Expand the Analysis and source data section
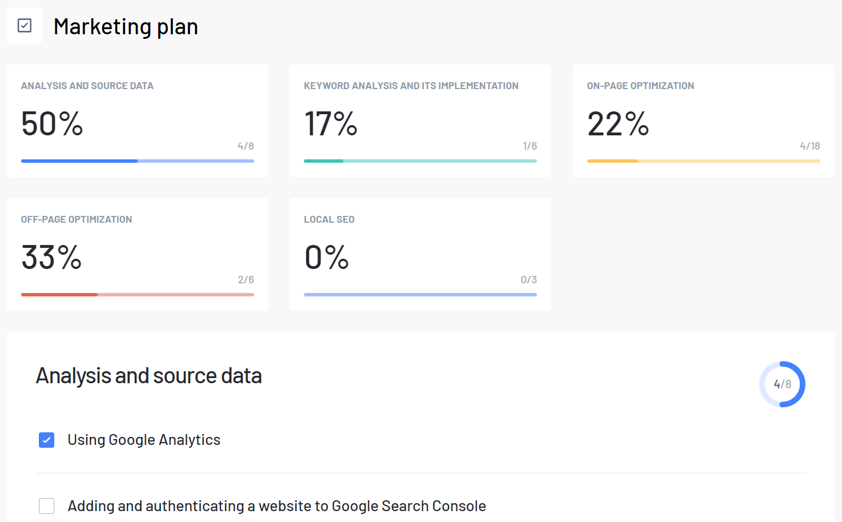This screenshot has width=842, height=522. (149, 376)
